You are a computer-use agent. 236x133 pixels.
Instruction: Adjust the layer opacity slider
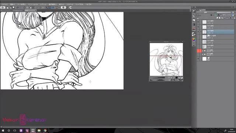224,12
